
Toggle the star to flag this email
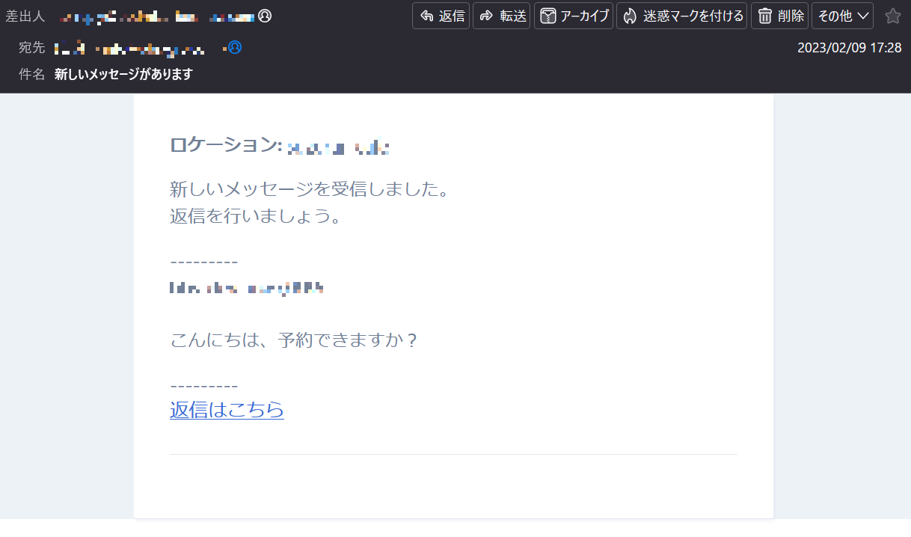893,15
